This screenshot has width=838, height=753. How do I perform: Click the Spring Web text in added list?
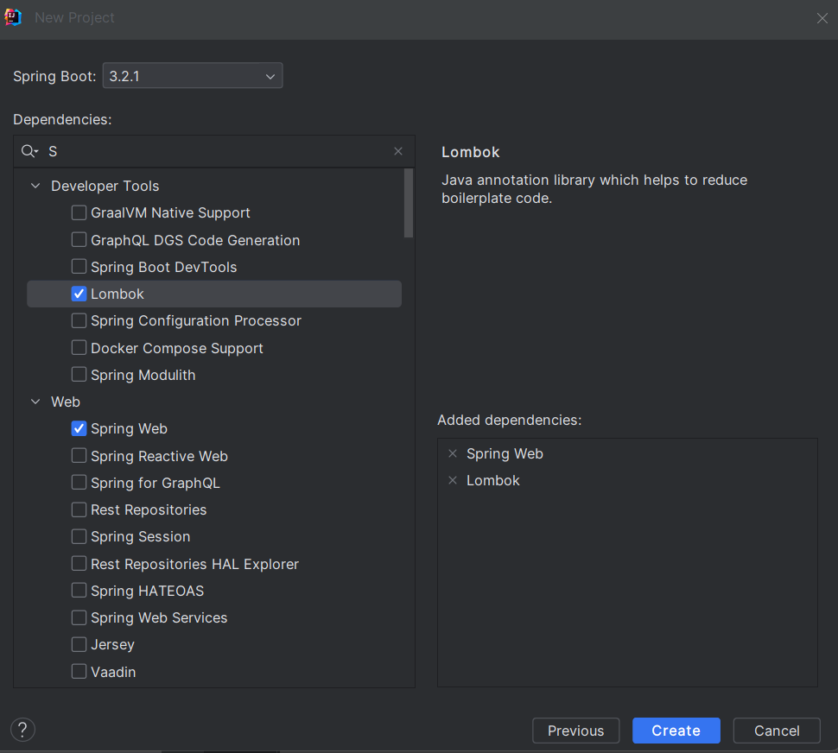(505, 454)
